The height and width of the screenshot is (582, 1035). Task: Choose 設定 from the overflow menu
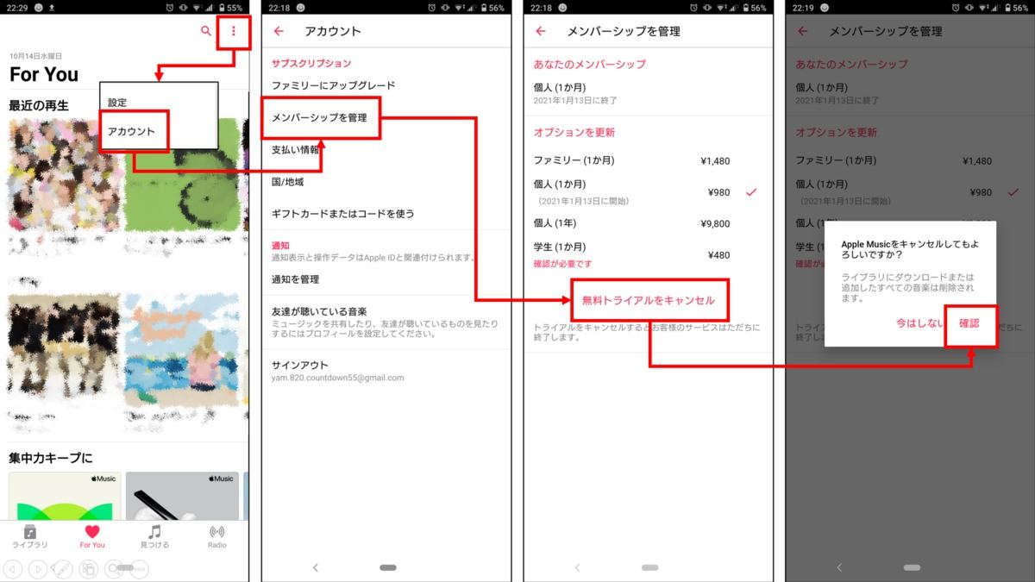tap(117, 103)
